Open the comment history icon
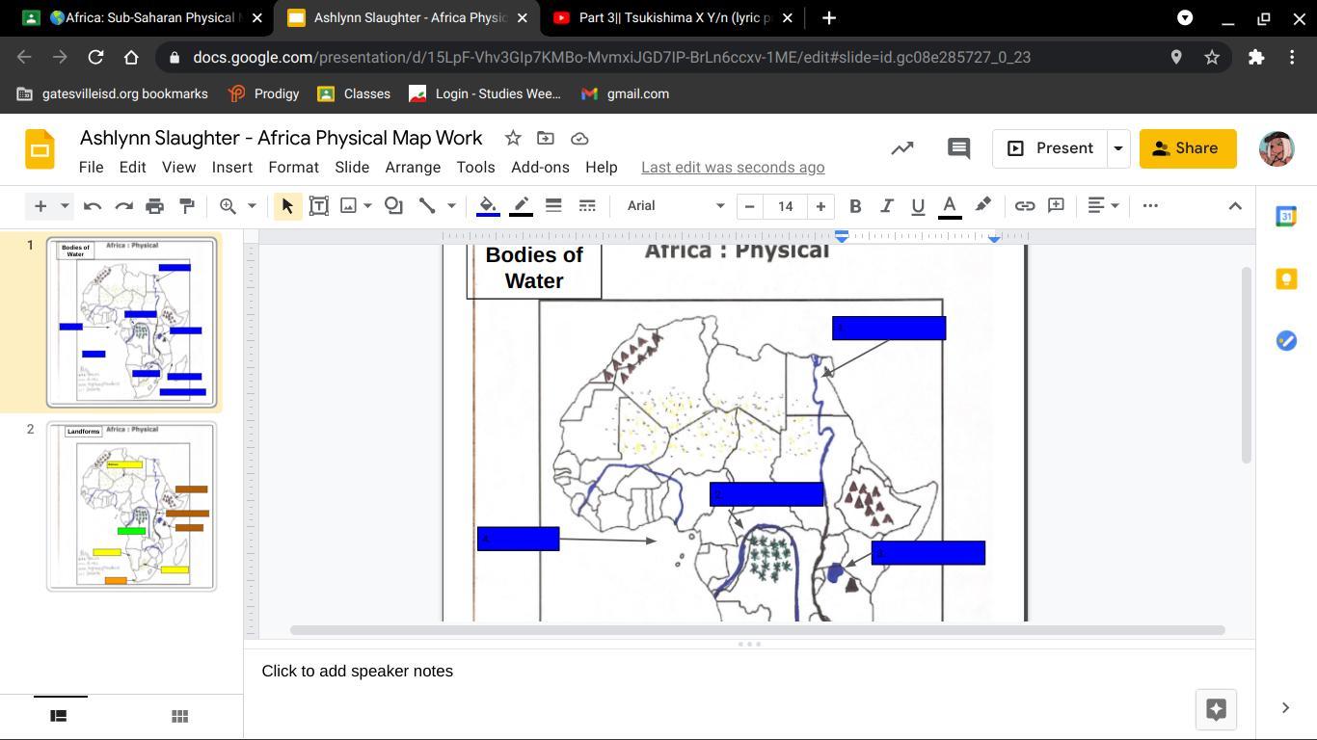The height and width of the screenshot is (740, 1317). coord(957,148)
